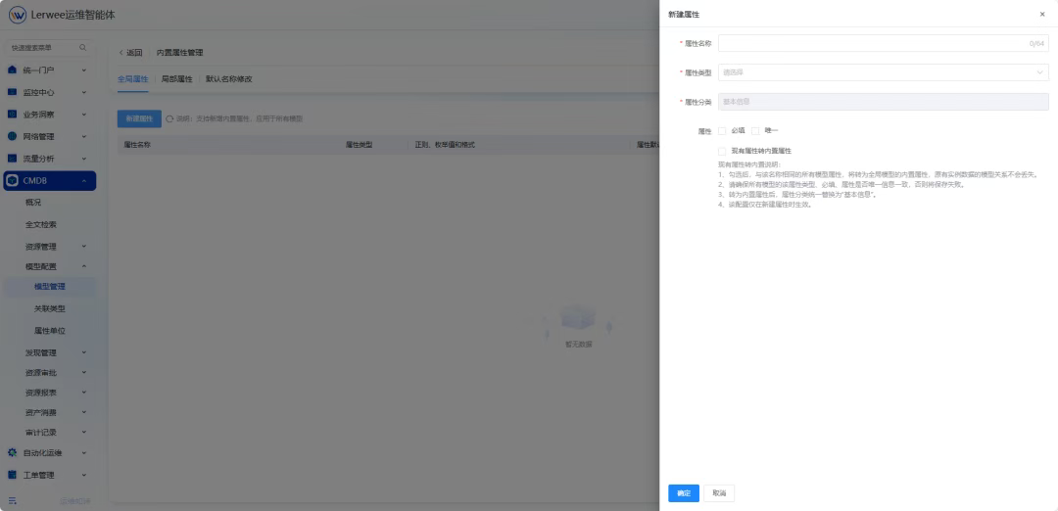Open the 属性类型 dropdown
The image size is (1058, 511).
tap(883, 72)
